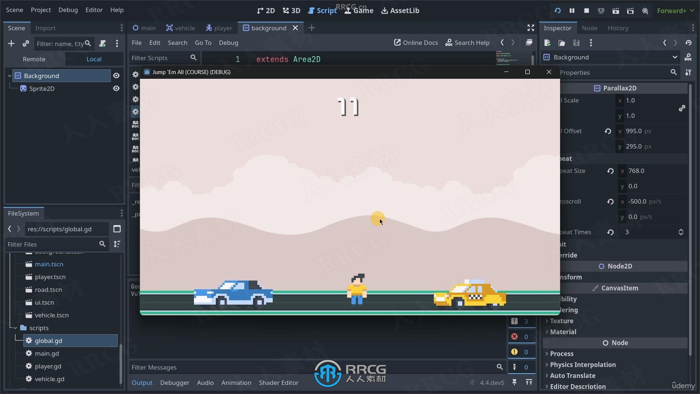Screen dimensions: 700x394
Task: Attach script icon in Scene dock
Action: click(x=102, y=43)
